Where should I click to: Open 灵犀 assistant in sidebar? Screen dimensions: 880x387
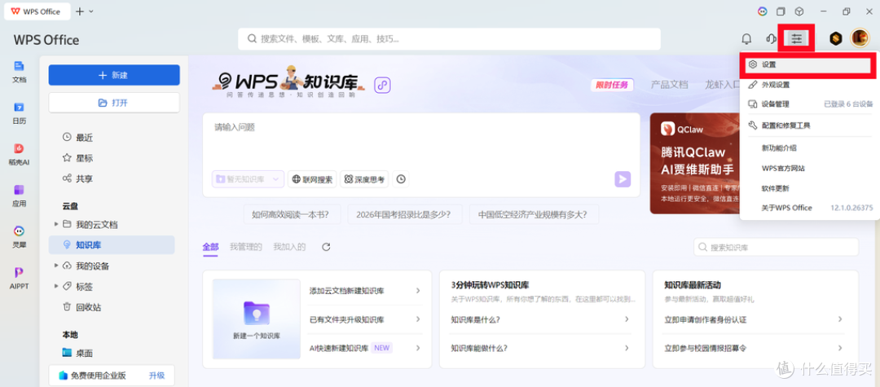click(x=19, y=237)
